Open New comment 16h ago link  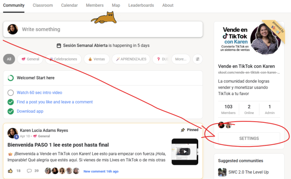coord(101,171)
